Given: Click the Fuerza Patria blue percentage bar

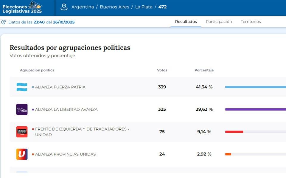Looking at the screenshot, I should click(x=255, y=87).
